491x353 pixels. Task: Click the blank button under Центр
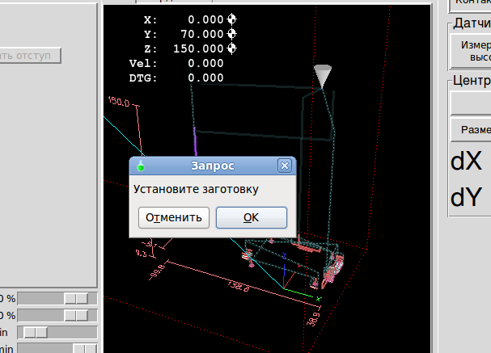pyautogui.click(x=471, y=103)
